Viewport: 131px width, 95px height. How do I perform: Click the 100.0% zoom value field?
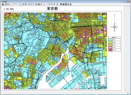(x=30, y=4)
